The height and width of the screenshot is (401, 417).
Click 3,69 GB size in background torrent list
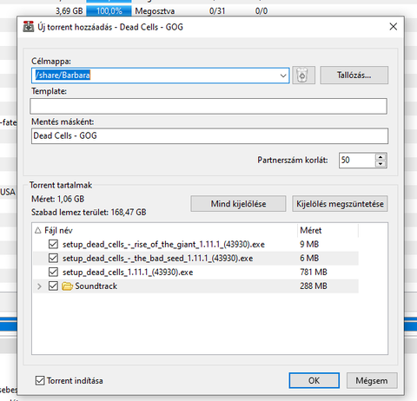69,11
